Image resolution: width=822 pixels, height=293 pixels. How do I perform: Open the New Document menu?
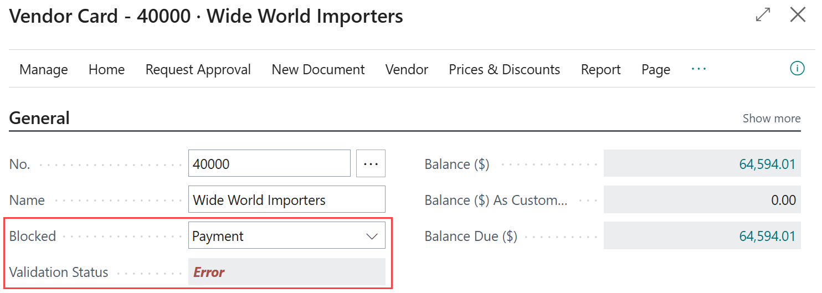tap(318, 70)
